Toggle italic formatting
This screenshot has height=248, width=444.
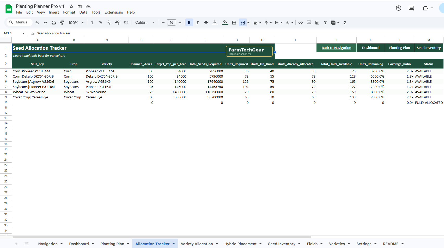pyautogui.click(x=197, y=22)
